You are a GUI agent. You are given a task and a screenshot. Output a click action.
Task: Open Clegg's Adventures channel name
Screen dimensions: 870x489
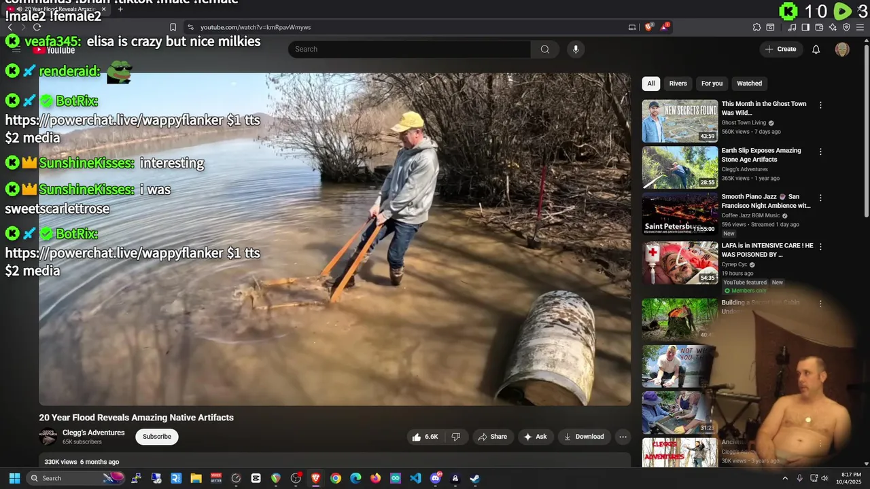(x=94, y=433)
